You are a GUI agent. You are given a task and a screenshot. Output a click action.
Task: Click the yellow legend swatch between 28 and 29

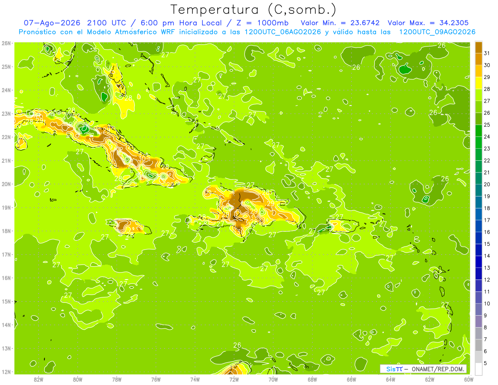pyautogui.click(x=478, y=83)
